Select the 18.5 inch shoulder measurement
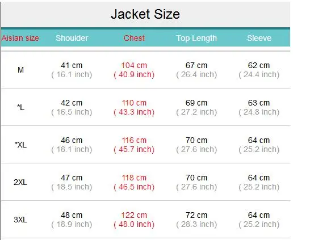Viewport: 310px width, 240px height. (72, 187)
